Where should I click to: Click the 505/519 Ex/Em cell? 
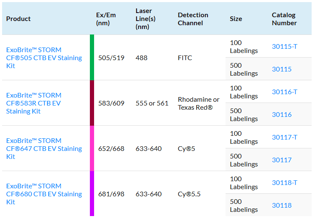click(111, 58)
